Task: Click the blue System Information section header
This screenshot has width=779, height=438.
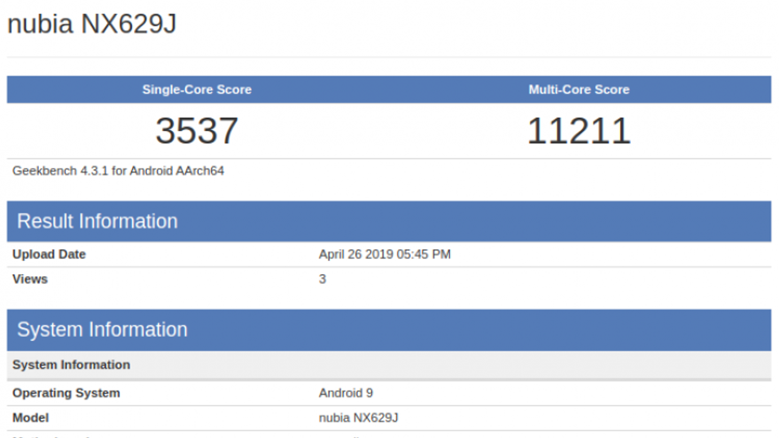Action: 389,330
